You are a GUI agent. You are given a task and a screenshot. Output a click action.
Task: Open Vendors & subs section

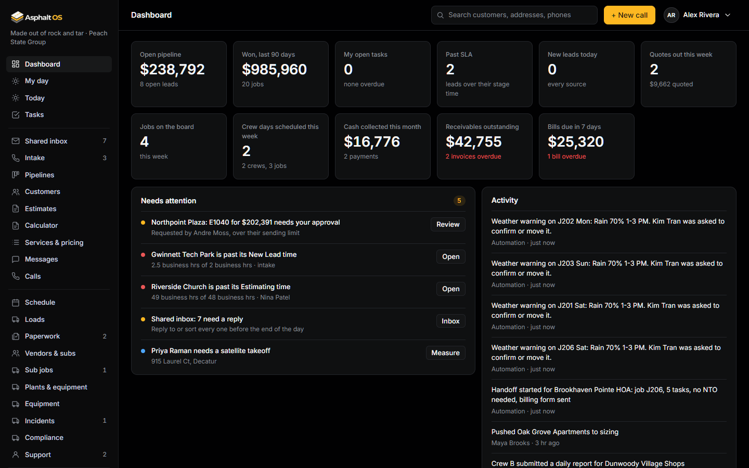pos(59,353)
